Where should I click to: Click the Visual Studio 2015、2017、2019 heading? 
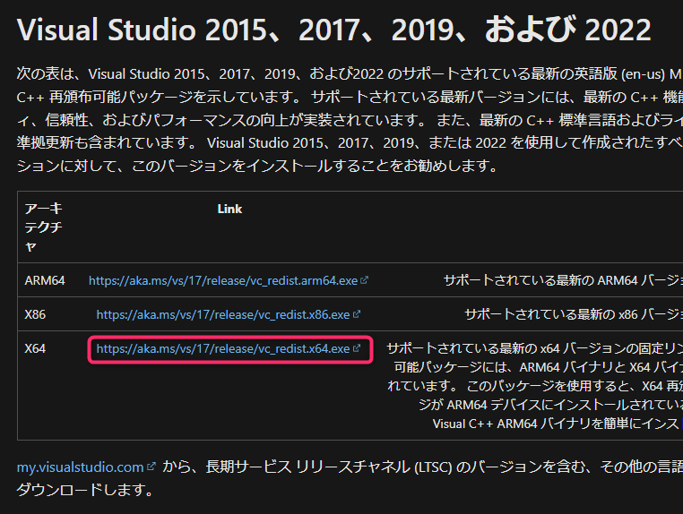coord(333,30)
